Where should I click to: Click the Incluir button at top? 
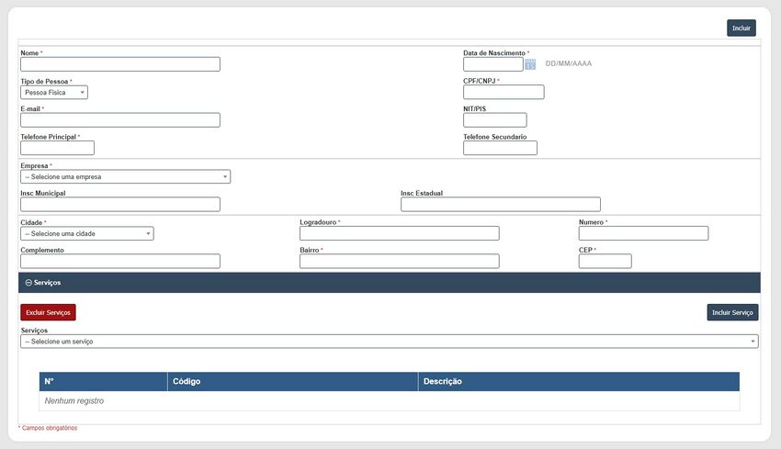coord(741,28)
